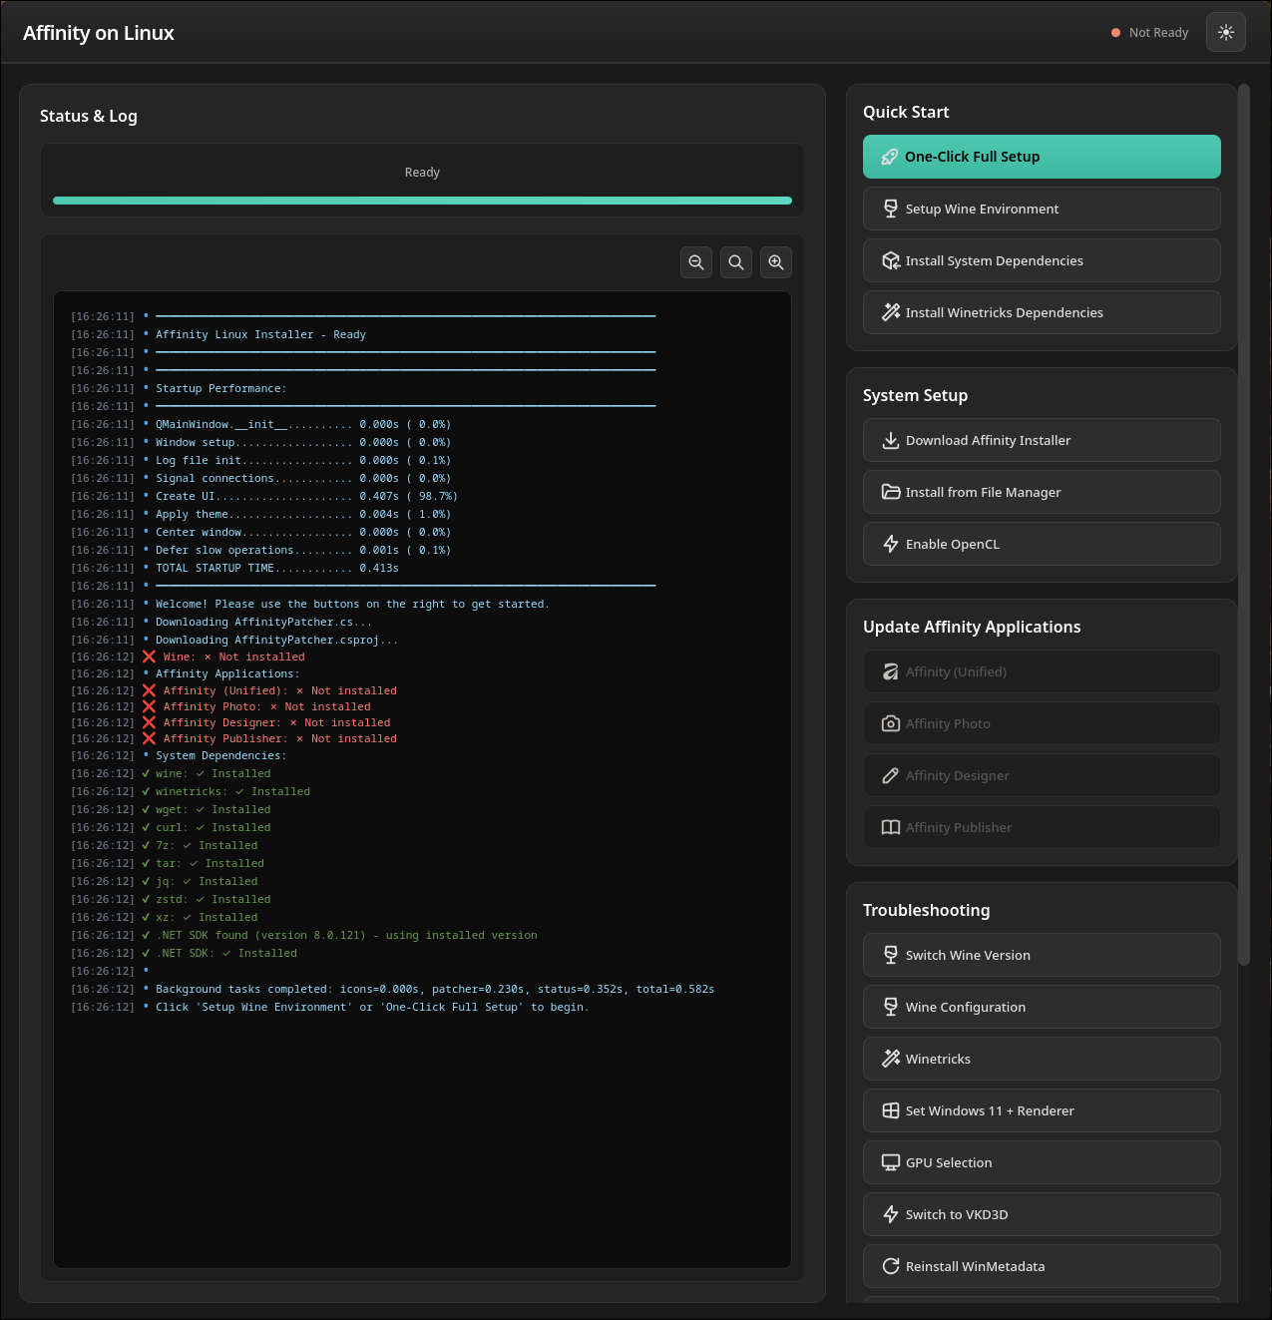Viewport: 1272px width, 1320px height.
Task: Start the One-Click Full Setup
Action: click(1041, 157)
